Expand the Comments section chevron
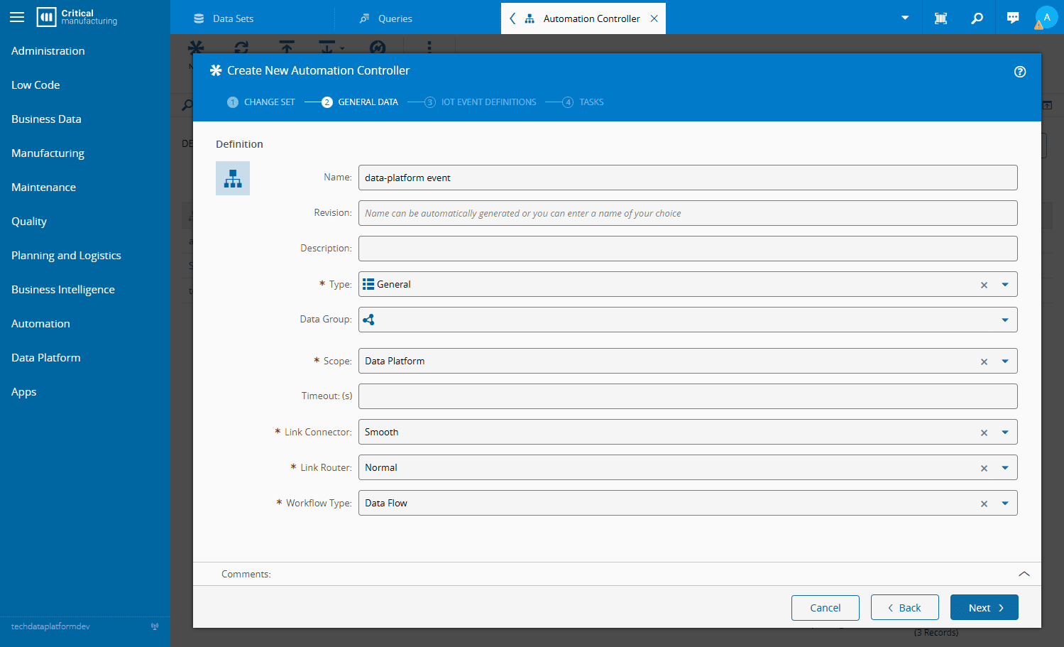 [x=1024, y=574]
